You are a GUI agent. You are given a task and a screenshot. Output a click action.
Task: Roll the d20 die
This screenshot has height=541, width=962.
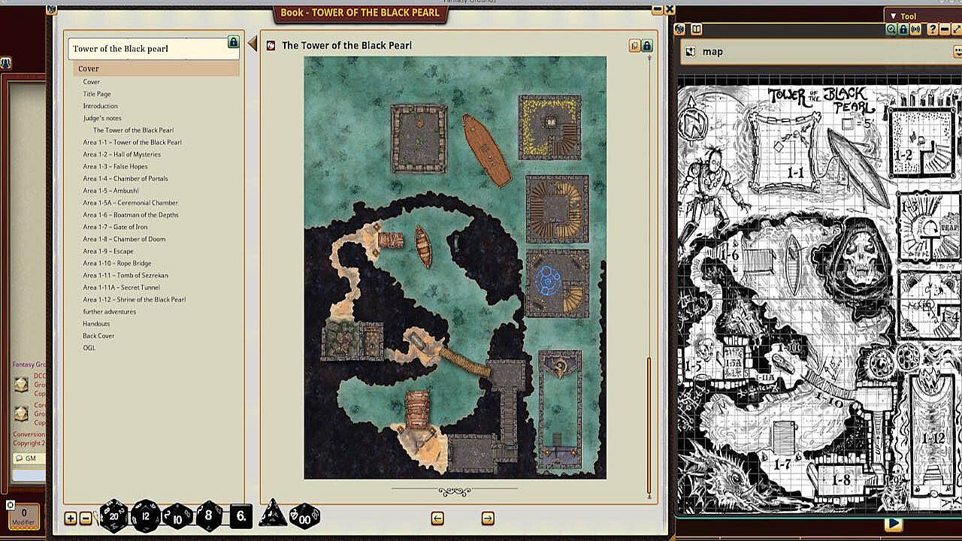coord(113,516)
